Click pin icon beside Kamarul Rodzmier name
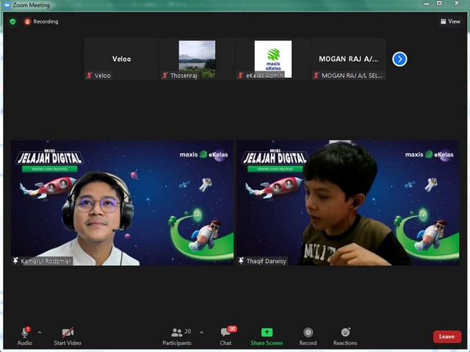The height and width of the screenshot is (352, 470). point(15,261)
